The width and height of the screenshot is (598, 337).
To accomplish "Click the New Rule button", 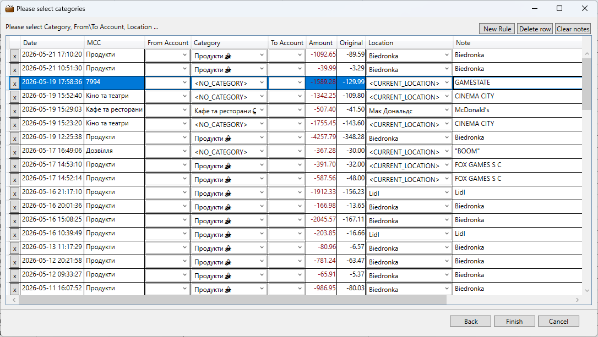I will coord(497,29).
